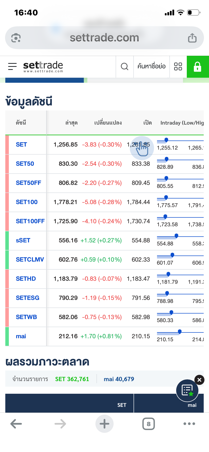
Task: Open a new tab with plus button
Action: tap(104, 424)
